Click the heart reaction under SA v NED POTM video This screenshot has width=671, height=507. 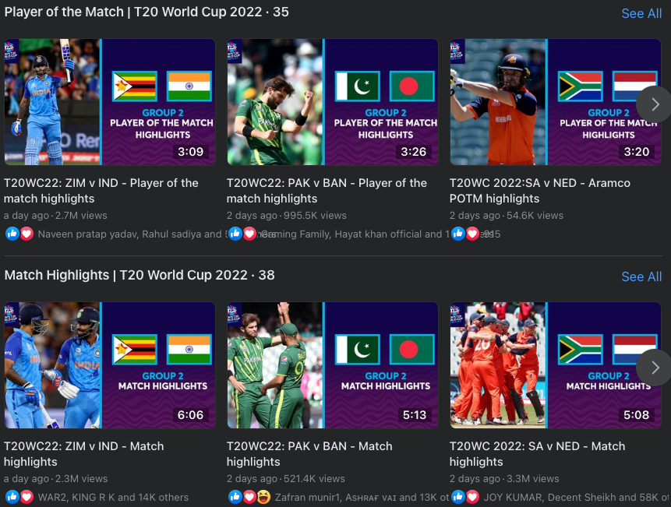pyautogui.click(x=472, y=234)
